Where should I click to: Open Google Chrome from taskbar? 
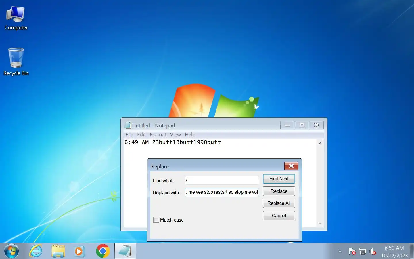coord(103,251)
